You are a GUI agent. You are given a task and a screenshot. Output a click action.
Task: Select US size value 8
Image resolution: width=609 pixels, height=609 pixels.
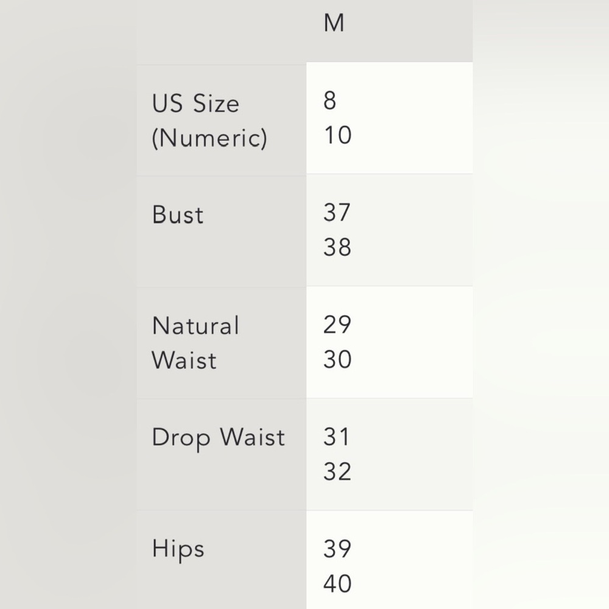(329, 100)
